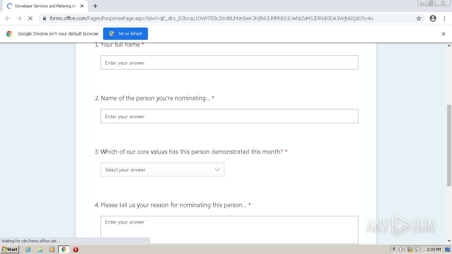
Task: Click the volume speaker tray icon
Action: click(x=402, y=249)
